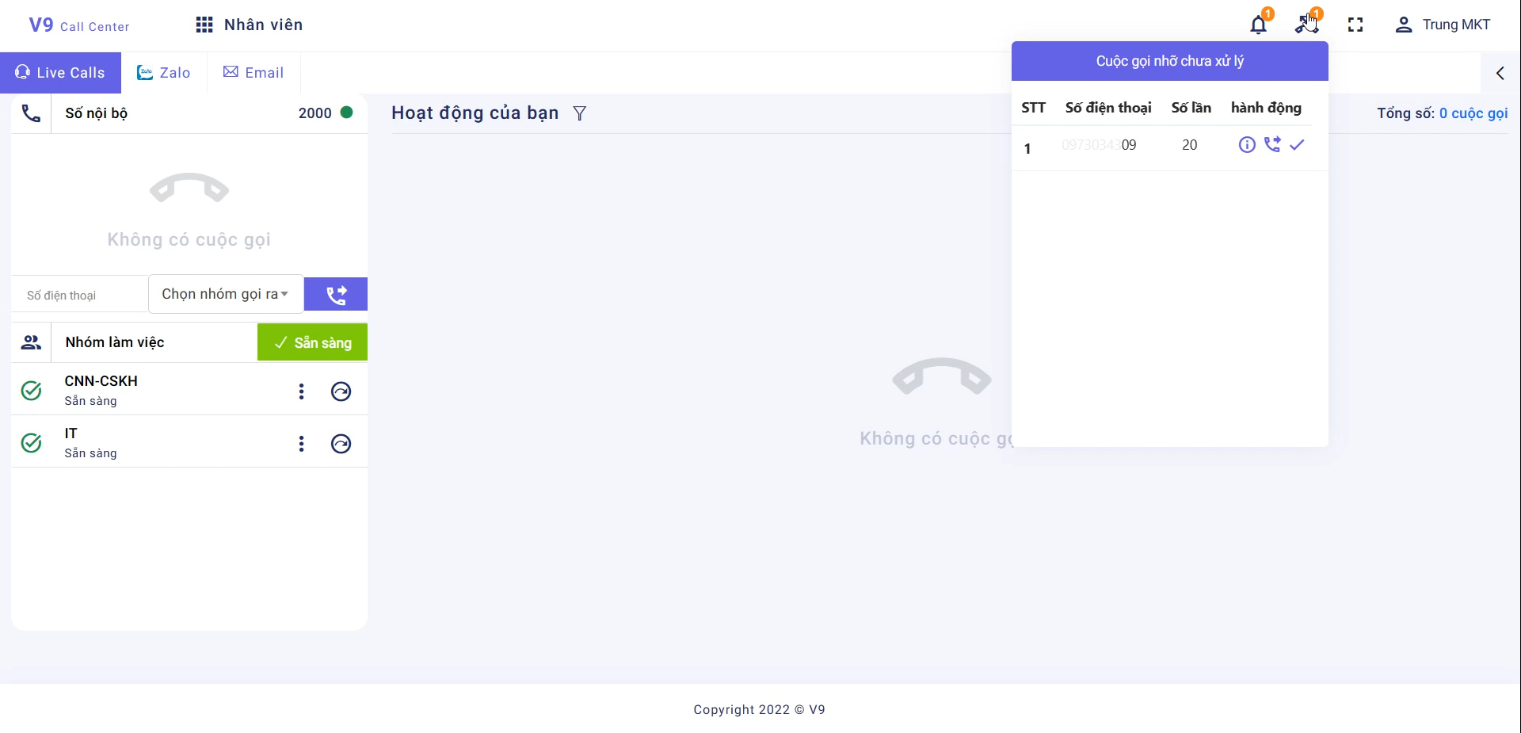
Task: Open more options for CNN-CSKH group
Action: click(x=301, y=391)
